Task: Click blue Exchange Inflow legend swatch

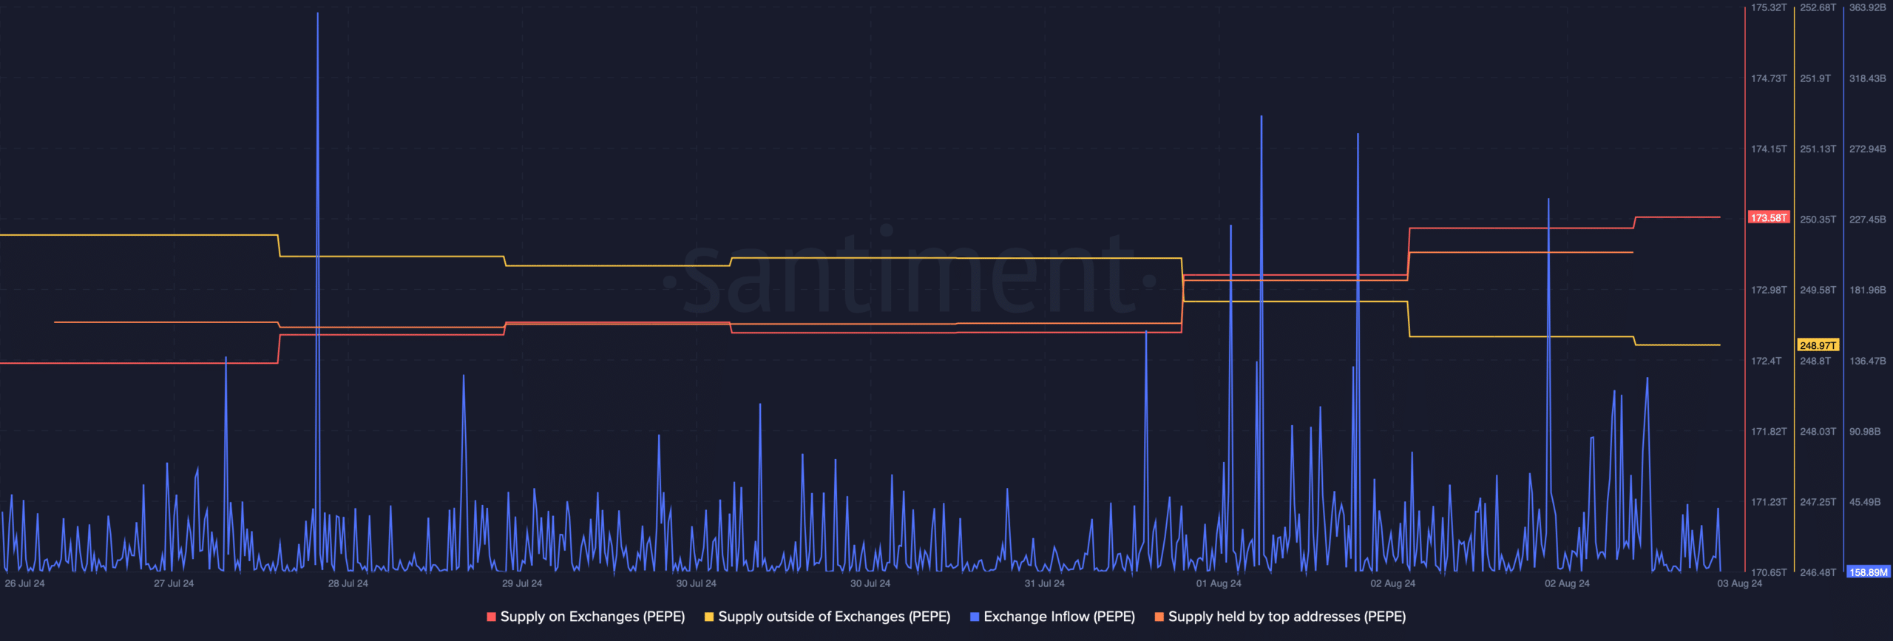Action: 975,617
